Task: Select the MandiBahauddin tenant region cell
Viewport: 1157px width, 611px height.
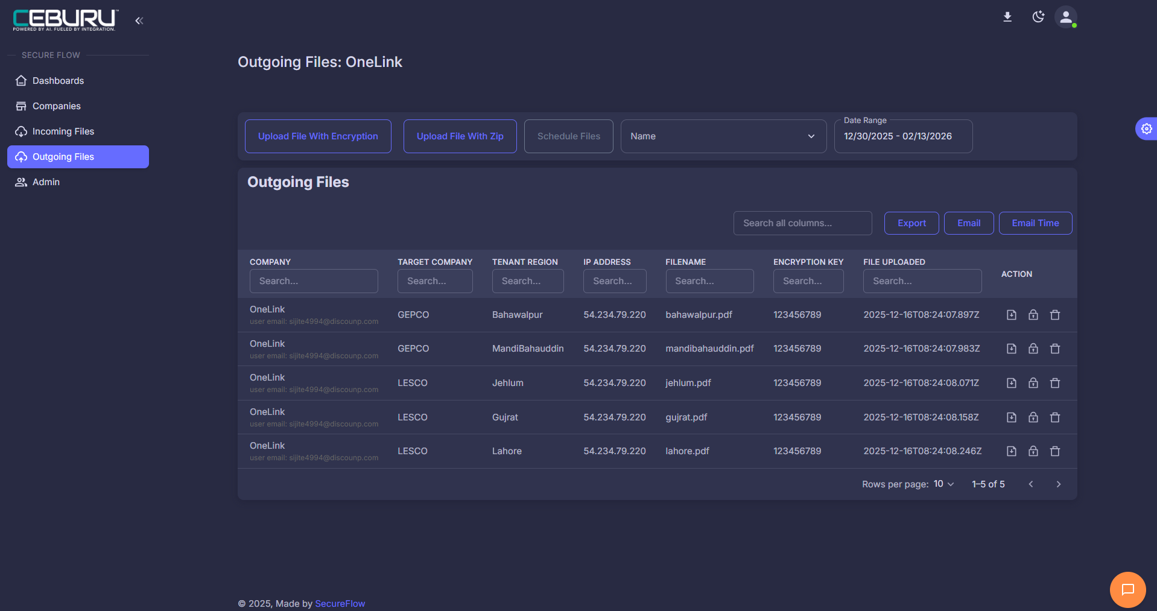Action: (528, 349)
